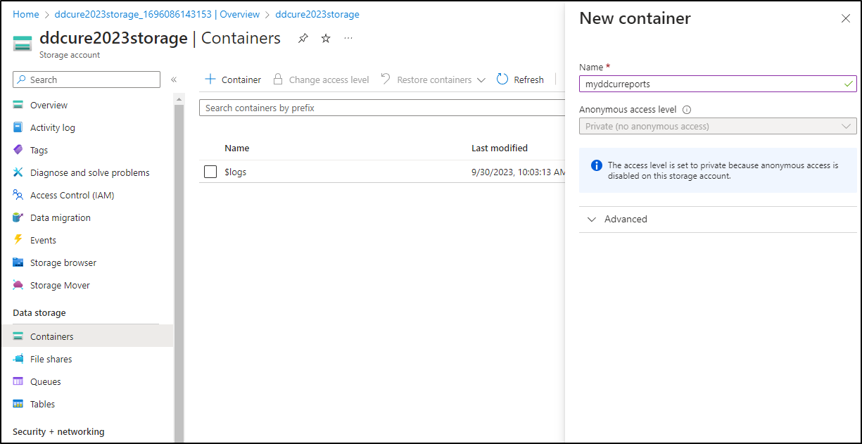Screen dimensions: 862x444
Task: Click the 9/30/2023, 10:03:13 AM timestamp
Action: coord(518,172)
